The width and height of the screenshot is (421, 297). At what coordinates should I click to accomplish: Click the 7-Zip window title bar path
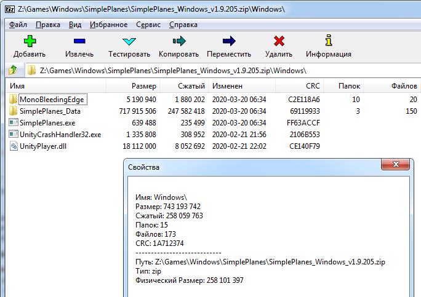(151, 9)
